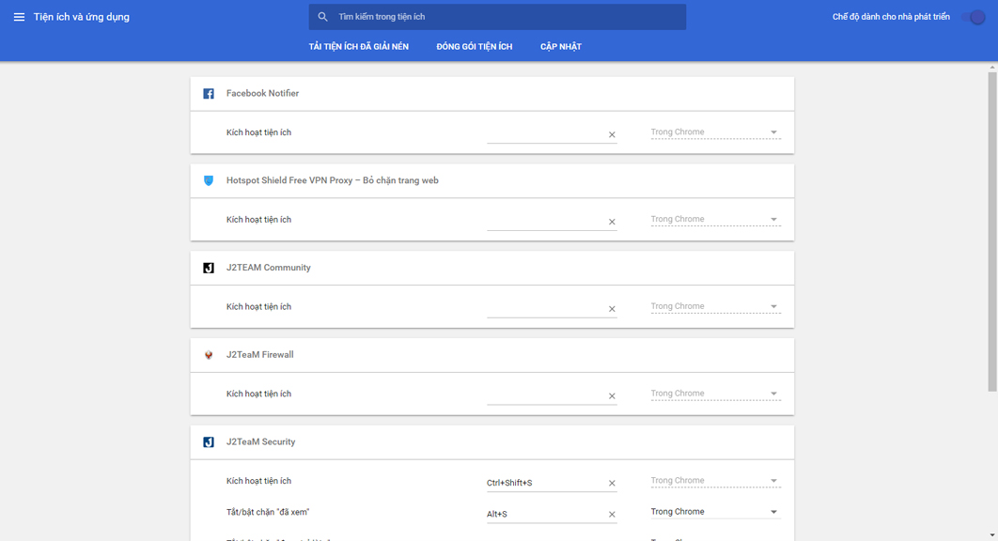Click the J2TEAM Community extension icon
The image size is (998, 541).
(x=208, y=268)
